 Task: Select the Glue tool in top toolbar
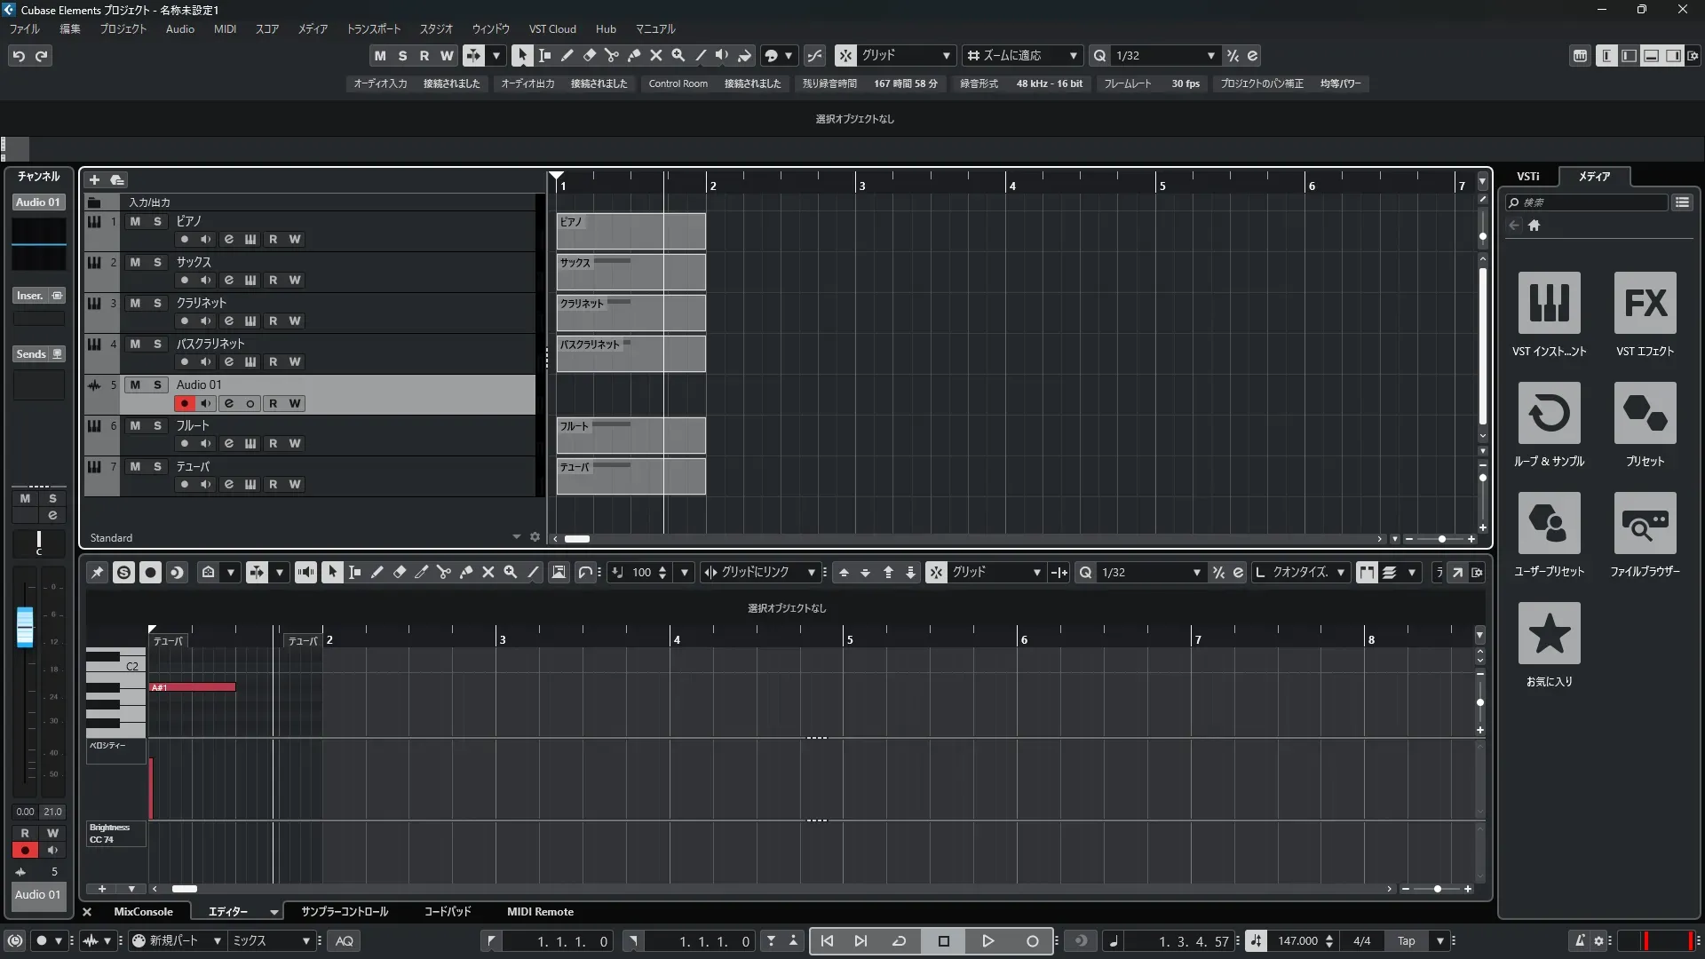[x=633, y=55]
